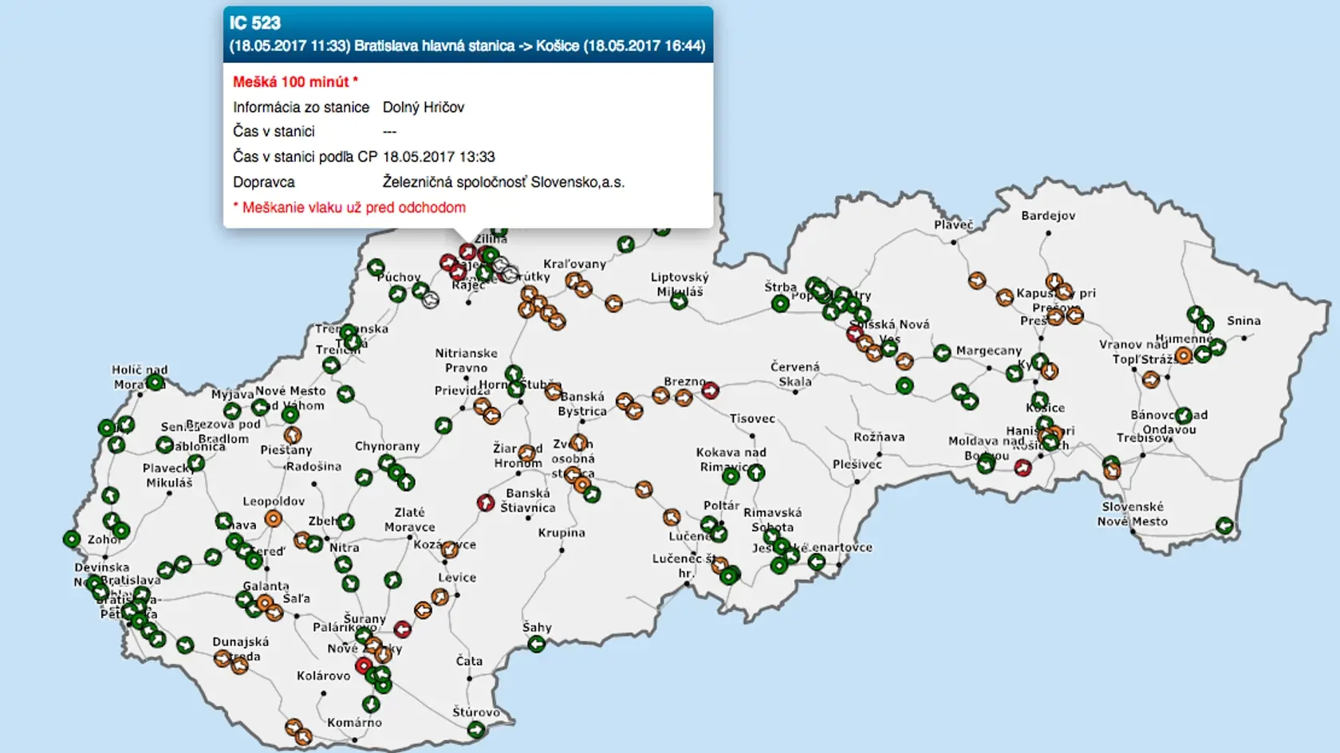Click the red marker near Moldava nad Bodvou
1340x753 pixels.
1023,469
